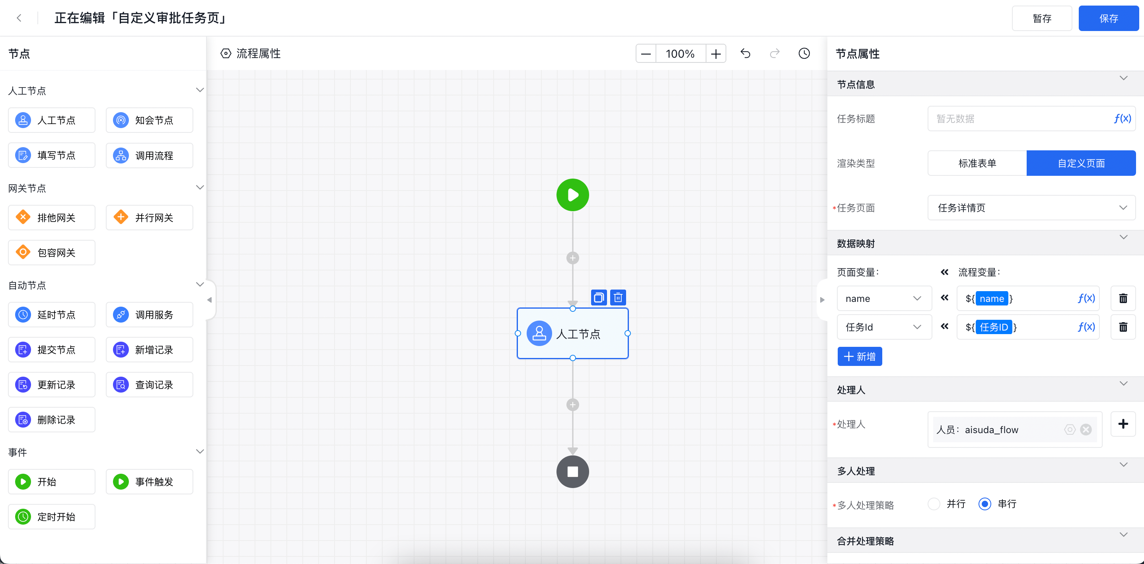The height and width of the screenshot is (564, 1144).
Task: Open formula editor for name variable
Action: click(1086, 298)
